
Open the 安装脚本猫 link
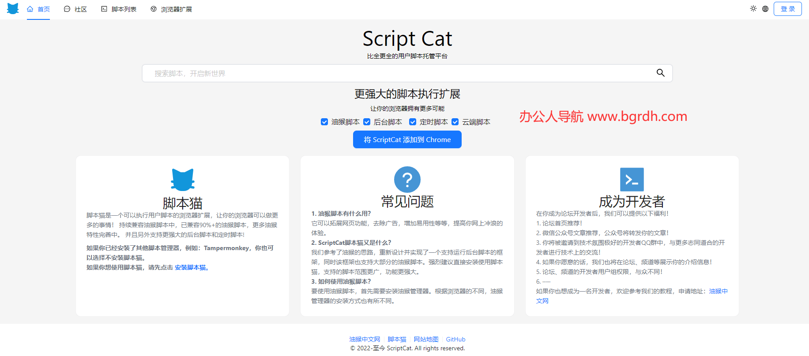pyautogui.click(x=192, y=267)
